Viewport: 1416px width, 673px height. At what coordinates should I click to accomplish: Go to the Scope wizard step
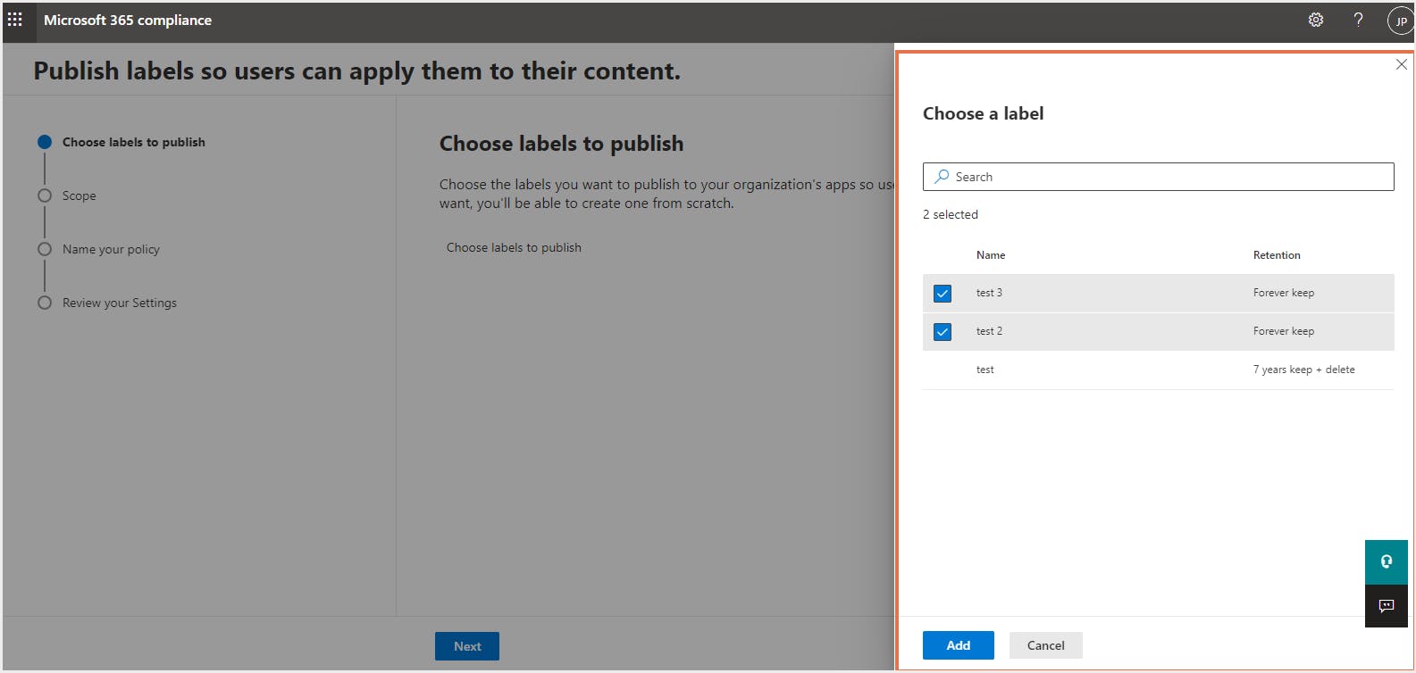(x=80, y=195)
